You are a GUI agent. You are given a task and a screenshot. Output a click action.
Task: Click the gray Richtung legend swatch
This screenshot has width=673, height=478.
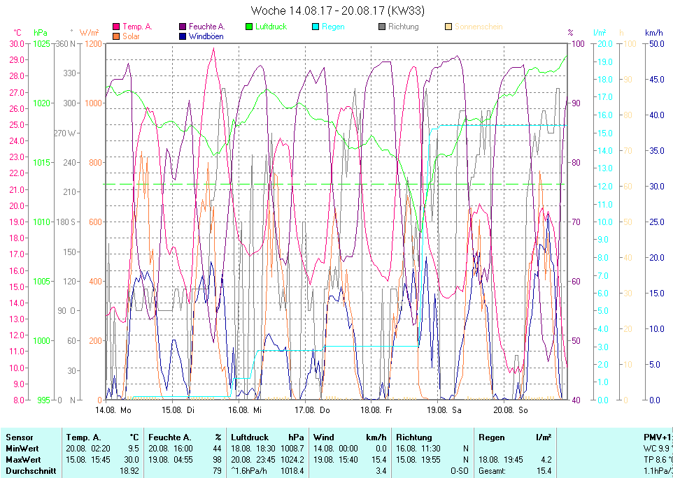(x=382, y=27)
